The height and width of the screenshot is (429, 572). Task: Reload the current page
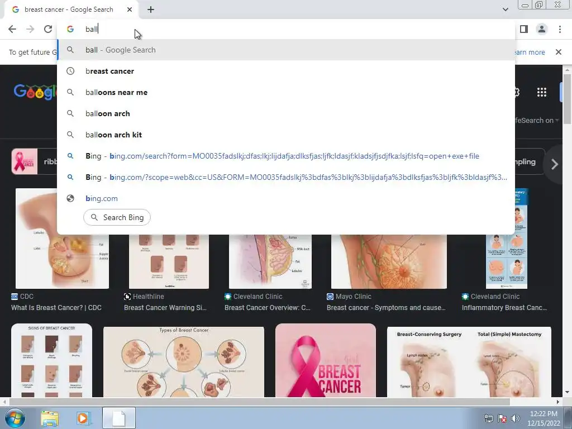[48, 29]
